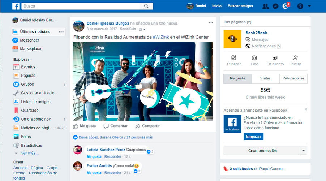Switch to the Visitas tab
This screenshot has width=326, height=181.
pyautogui.click(x=265, y=78)
